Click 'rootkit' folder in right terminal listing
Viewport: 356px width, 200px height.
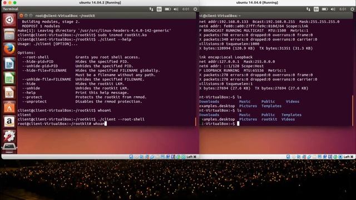pyautogui.click(x=269, y=119)
